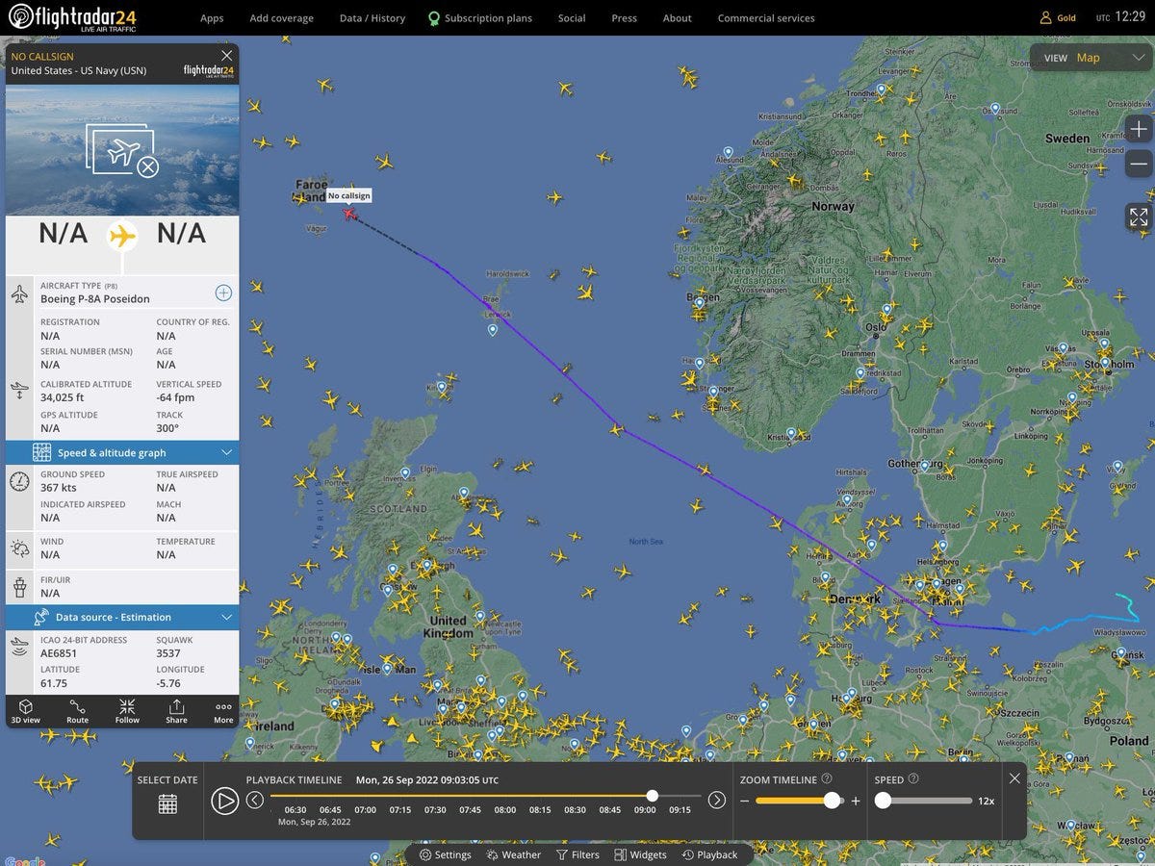The height and width of the screenshot is (866, 1155).
Task: Zoom the map in
Action: coord(1139,129)
